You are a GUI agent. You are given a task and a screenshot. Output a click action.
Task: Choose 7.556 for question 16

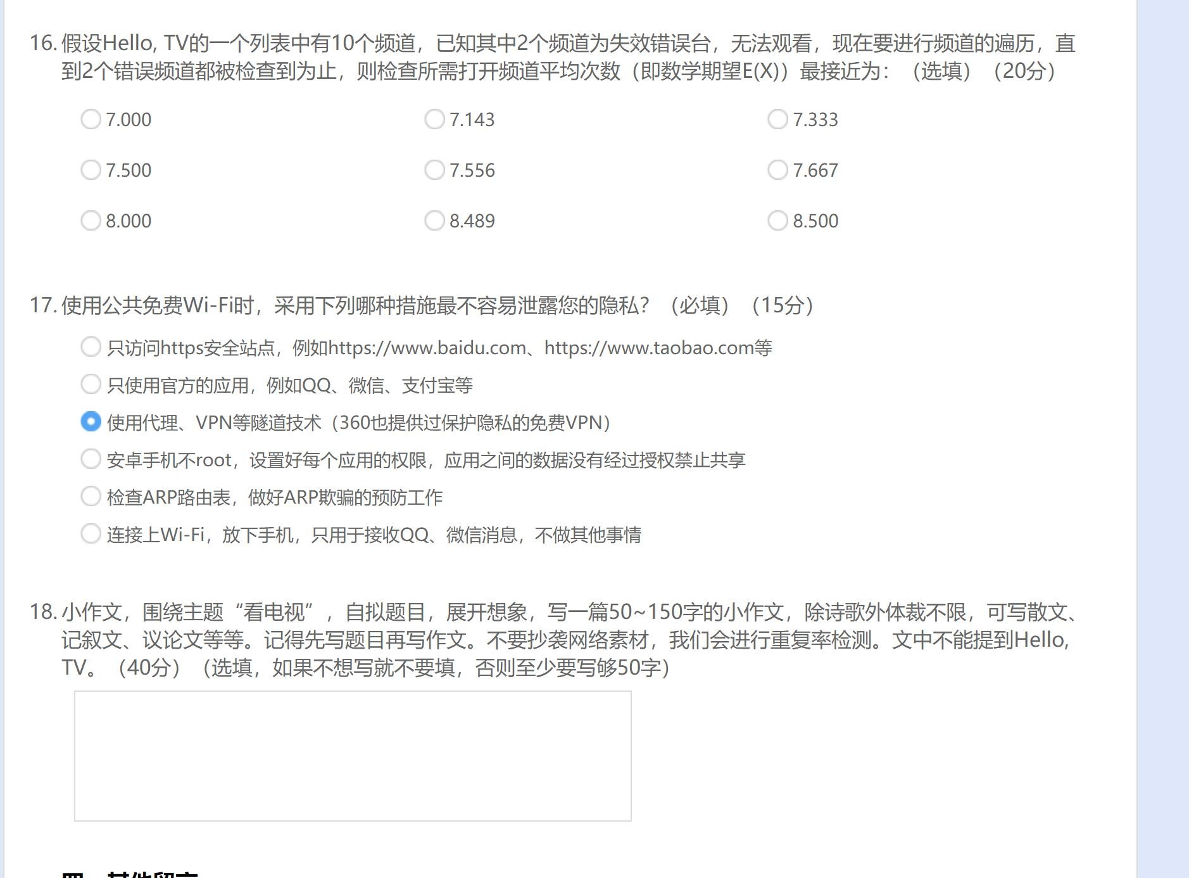[x=434, y=170]
